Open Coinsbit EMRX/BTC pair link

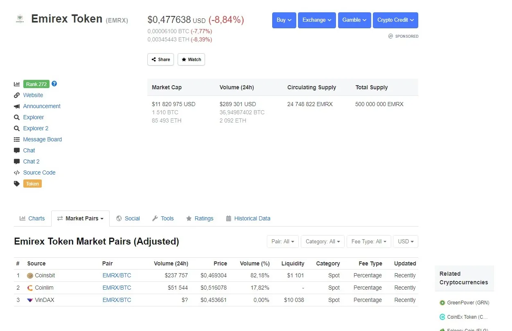(x=117, y=275)
